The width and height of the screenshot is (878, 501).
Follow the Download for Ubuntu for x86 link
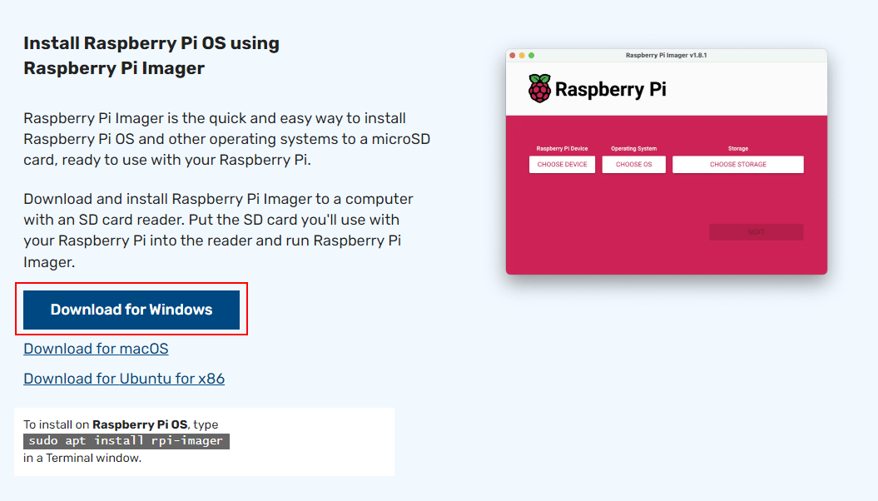point(124,379)
